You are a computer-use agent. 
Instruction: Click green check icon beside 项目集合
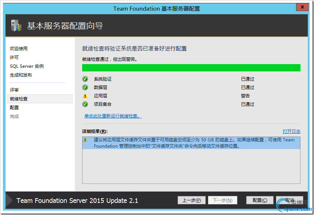tap(85, 104)
